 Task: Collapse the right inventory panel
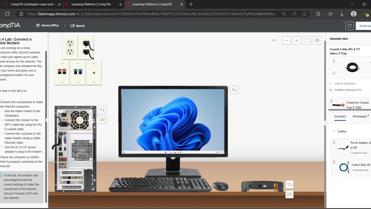[326, 123]
